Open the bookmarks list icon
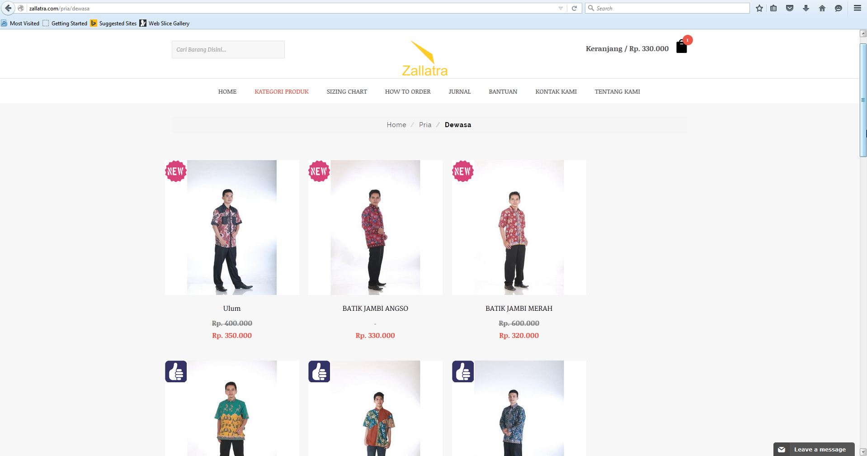The width and height of the screenshot is (867, 456). (773, 8)
